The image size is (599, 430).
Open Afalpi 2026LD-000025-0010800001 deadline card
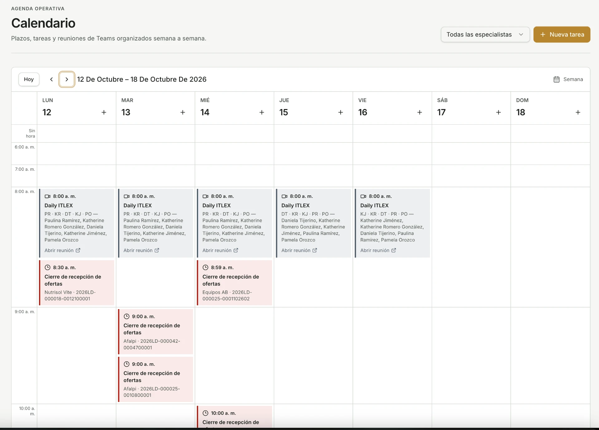point(156,379)
